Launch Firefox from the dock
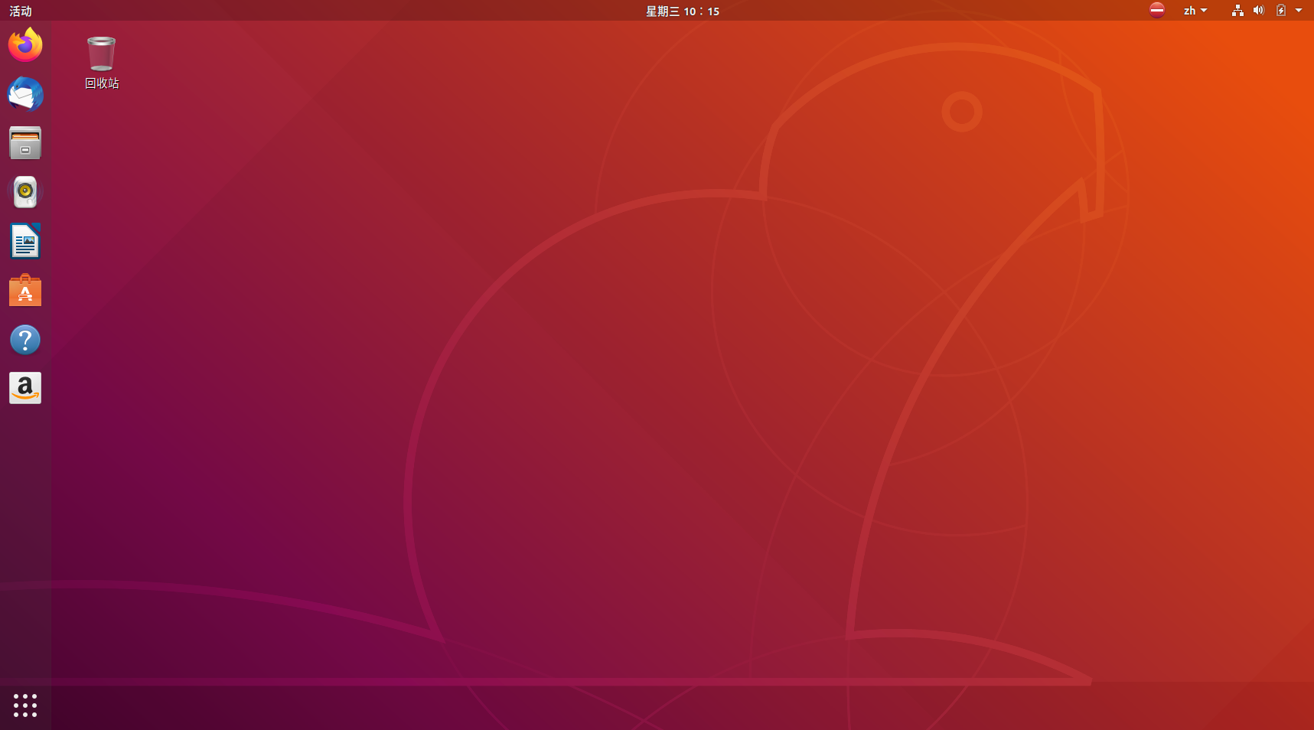This screenshot has height=730, width=1314. click(25, 44)
